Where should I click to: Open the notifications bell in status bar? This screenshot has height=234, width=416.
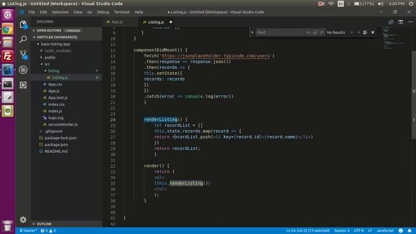click(x=409, y=231)
